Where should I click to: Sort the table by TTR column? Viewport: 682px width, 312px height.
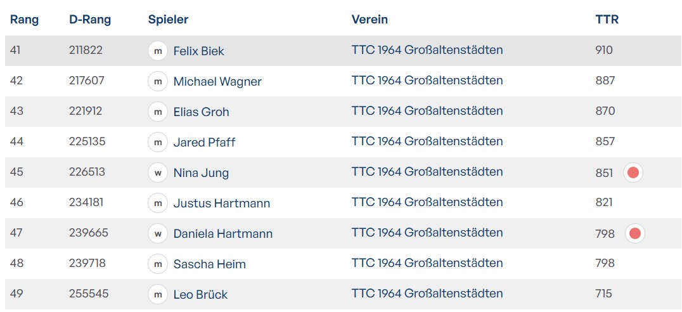607,19
